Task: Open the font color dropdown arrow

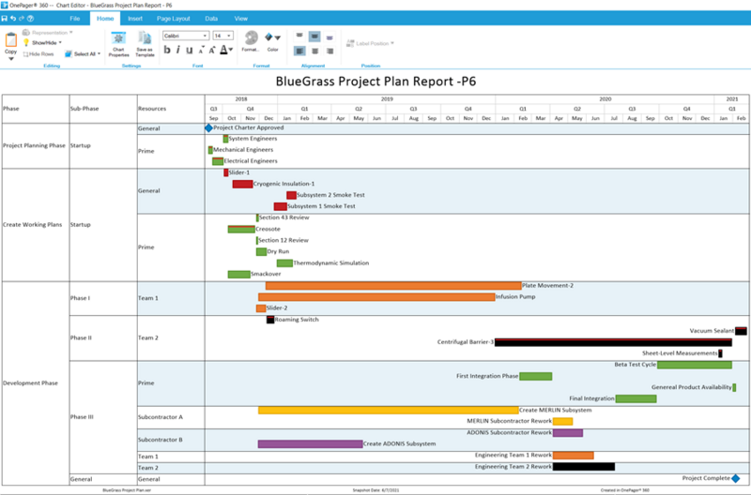Action: (231, 50)
